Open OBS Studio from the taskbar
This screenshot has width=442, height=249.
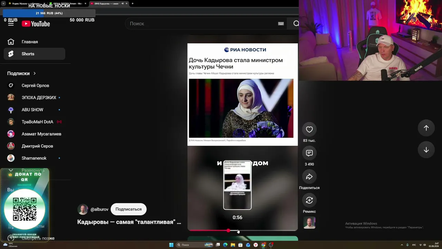[271, 245]
